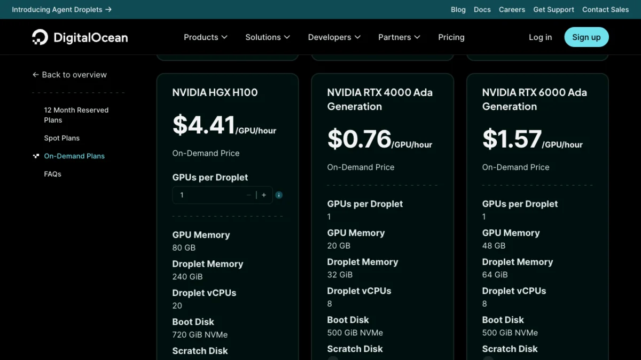The image size is (641, 360).
Task: Click On-Demand Price label under $0.76
Action: [361, 167]
